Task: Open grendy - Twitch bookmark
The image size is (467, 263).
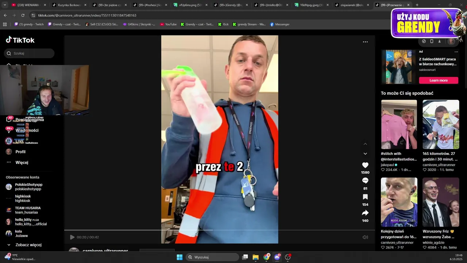Action: tap(29, 24)
